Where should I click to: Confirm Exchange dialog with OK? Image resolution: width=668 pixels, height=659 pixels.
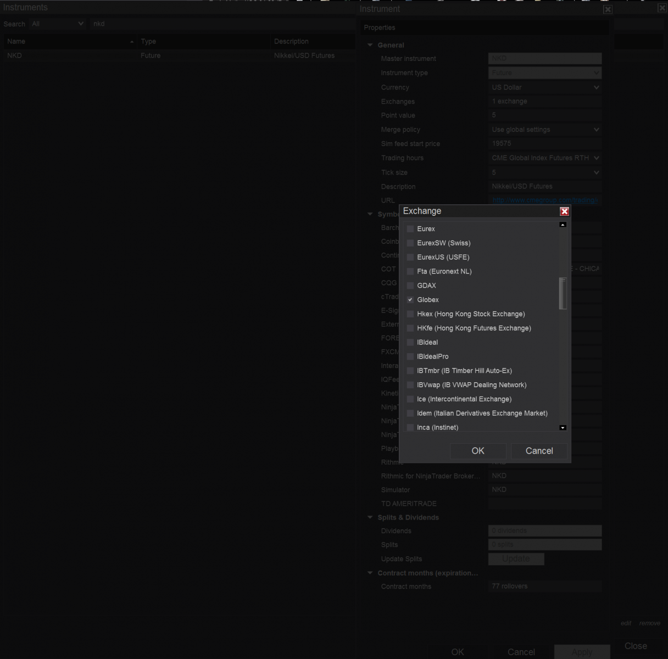click(x=478, y=451)
